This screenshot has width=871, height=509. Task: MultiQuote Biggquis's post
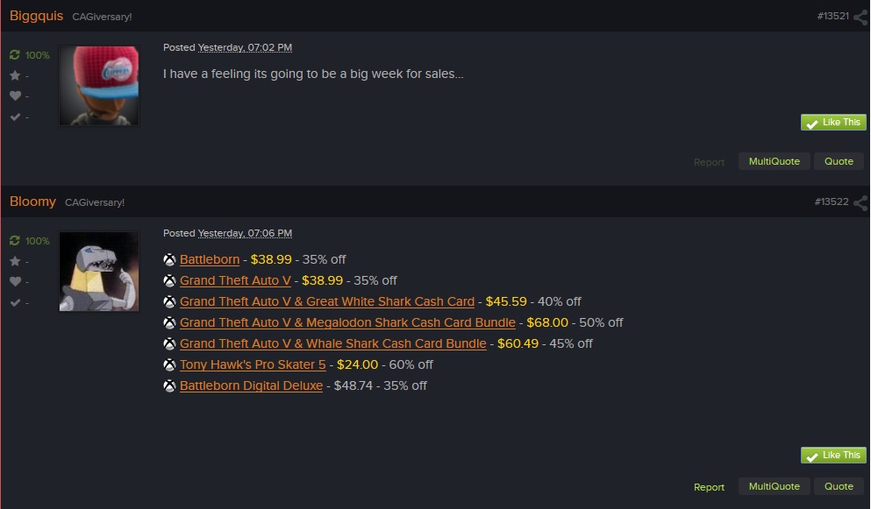[x=774, y=161]
